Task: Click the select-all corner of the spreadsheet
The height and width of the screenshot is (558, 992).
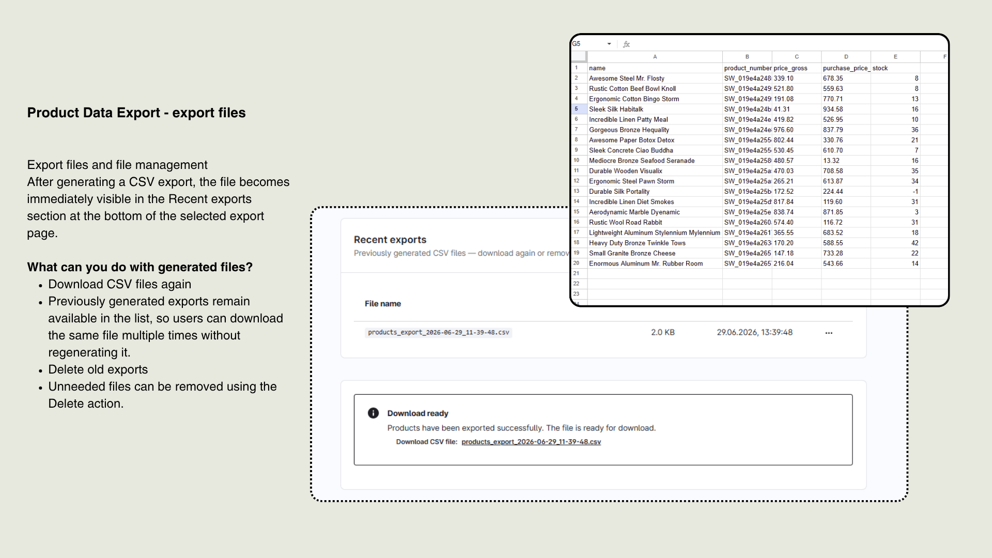Action: click(579, 57)
